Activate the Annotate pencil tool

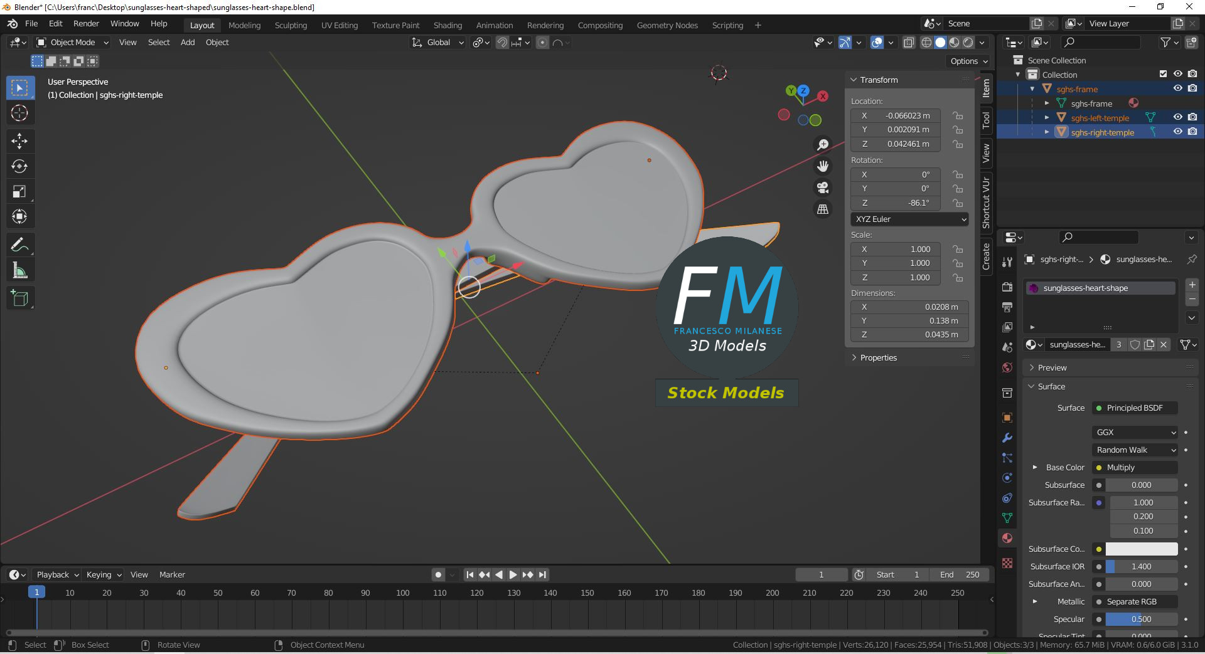[x=19, y=245]
